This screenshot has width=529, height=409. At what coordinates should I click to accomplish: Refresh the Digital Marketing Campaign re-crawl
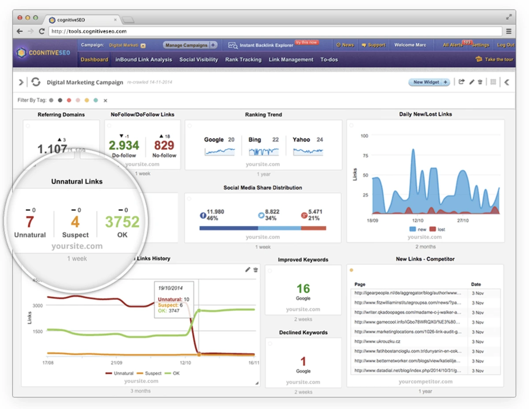tap(35, 82)
